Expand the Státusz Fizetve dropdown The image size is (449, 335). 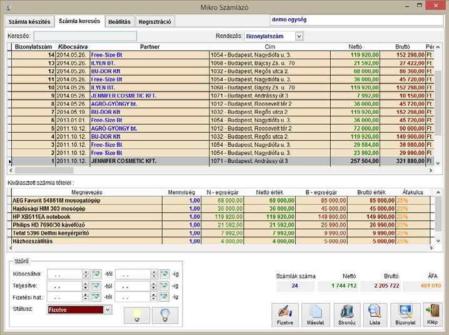108,310
